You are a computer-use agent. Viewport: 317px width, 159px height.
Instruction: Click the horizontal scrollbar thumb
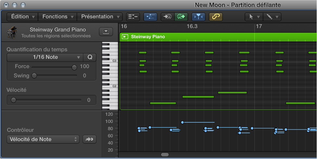pyautogui.click(x=165, y=155)
